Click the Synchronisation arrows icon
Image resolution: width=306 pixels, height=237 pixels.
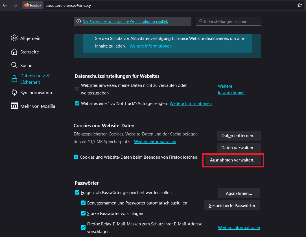point(14,92)
